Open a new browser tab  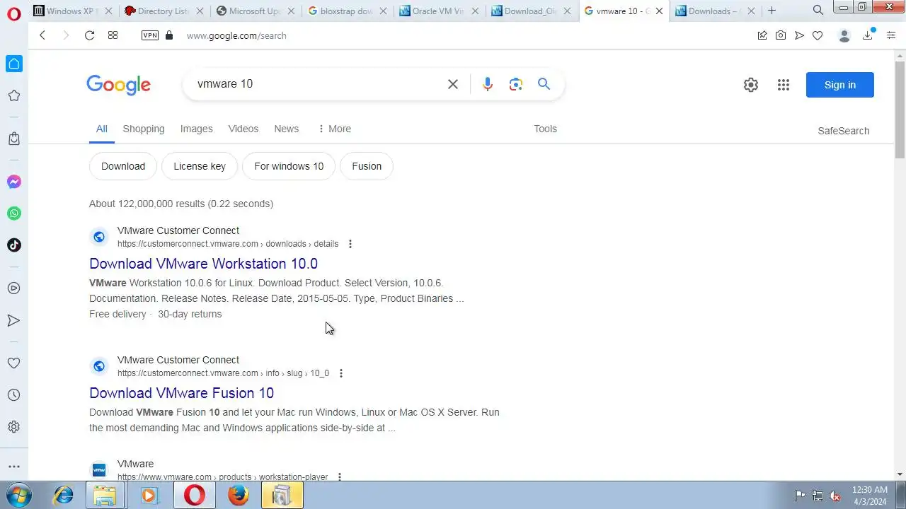(772, 11)
